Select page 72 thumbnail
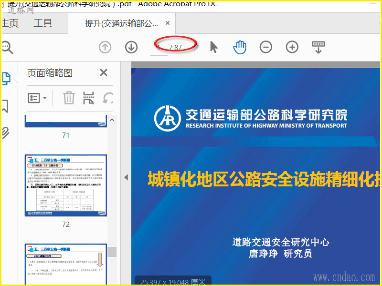The image size is (382, 286). point(66,185)
